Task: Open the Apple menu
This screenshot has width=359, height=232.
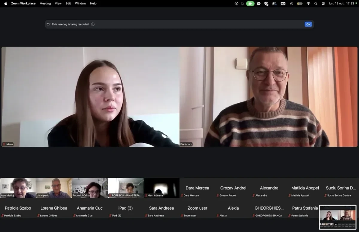Action: point(6,3)
